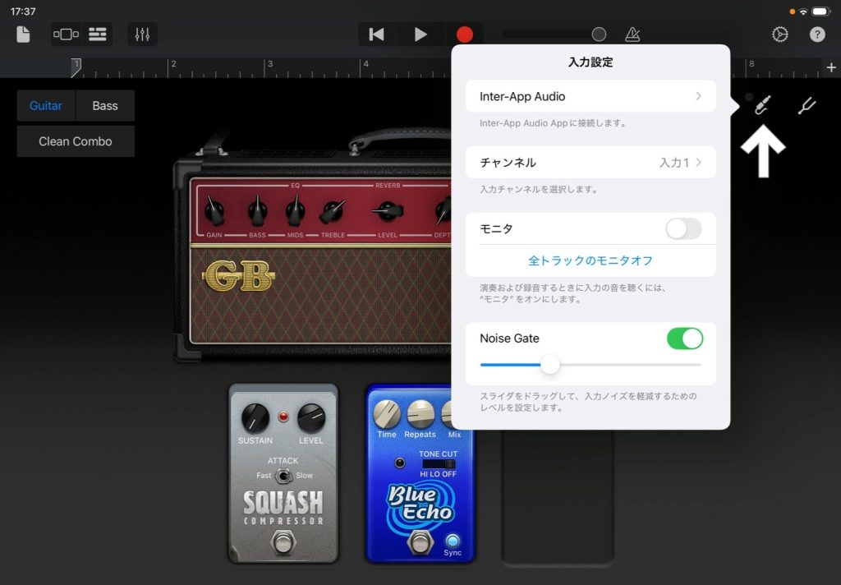Go to beginning with the rewind button

(x=376, y=35)
